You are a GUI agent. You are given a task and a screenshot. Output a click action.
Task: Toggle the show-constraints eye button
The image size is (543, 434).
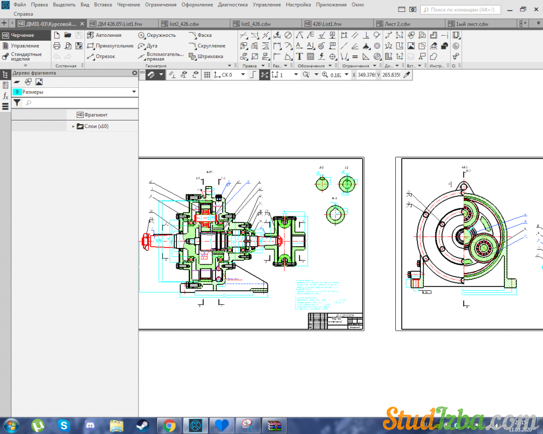(x=184, y=75)
